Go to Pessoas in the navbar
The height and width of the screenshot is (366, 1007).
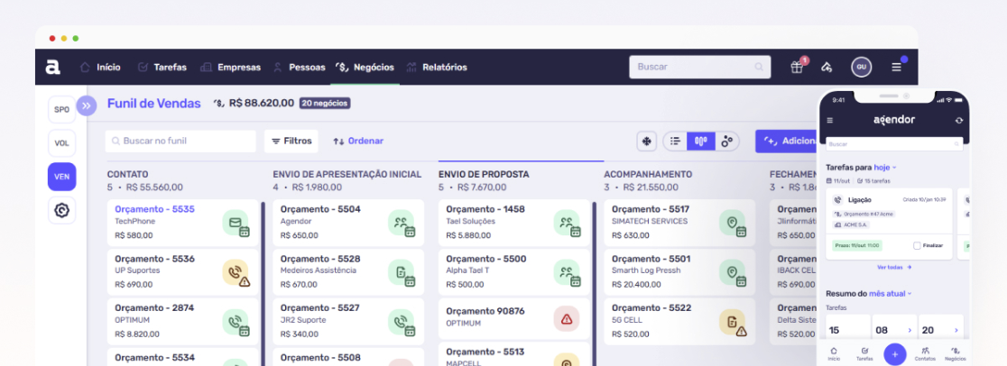[x=300, y=67]
